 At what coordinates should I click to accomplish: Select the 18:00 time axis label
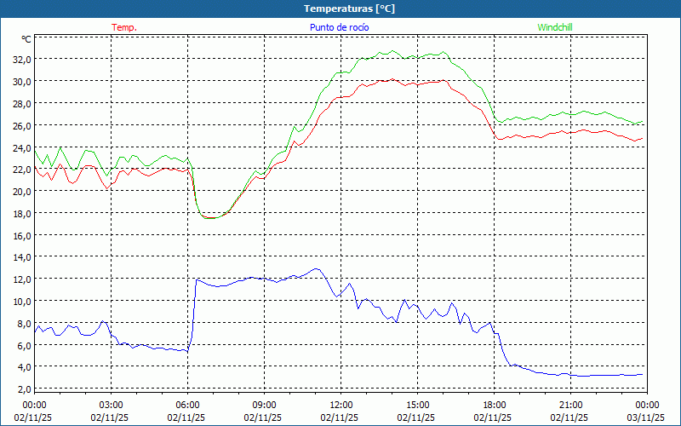click(x=494, y=405)
